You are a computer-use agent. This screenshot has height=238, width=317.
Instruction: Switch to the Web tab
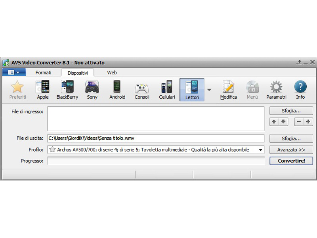pos(112,73)
